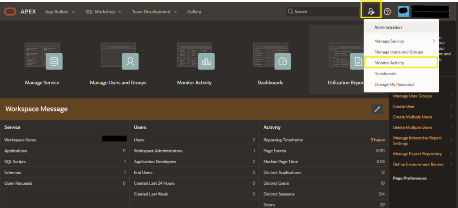Open the Gallery navigation item
The image size is (458, 208).
(x=194, y=12)
